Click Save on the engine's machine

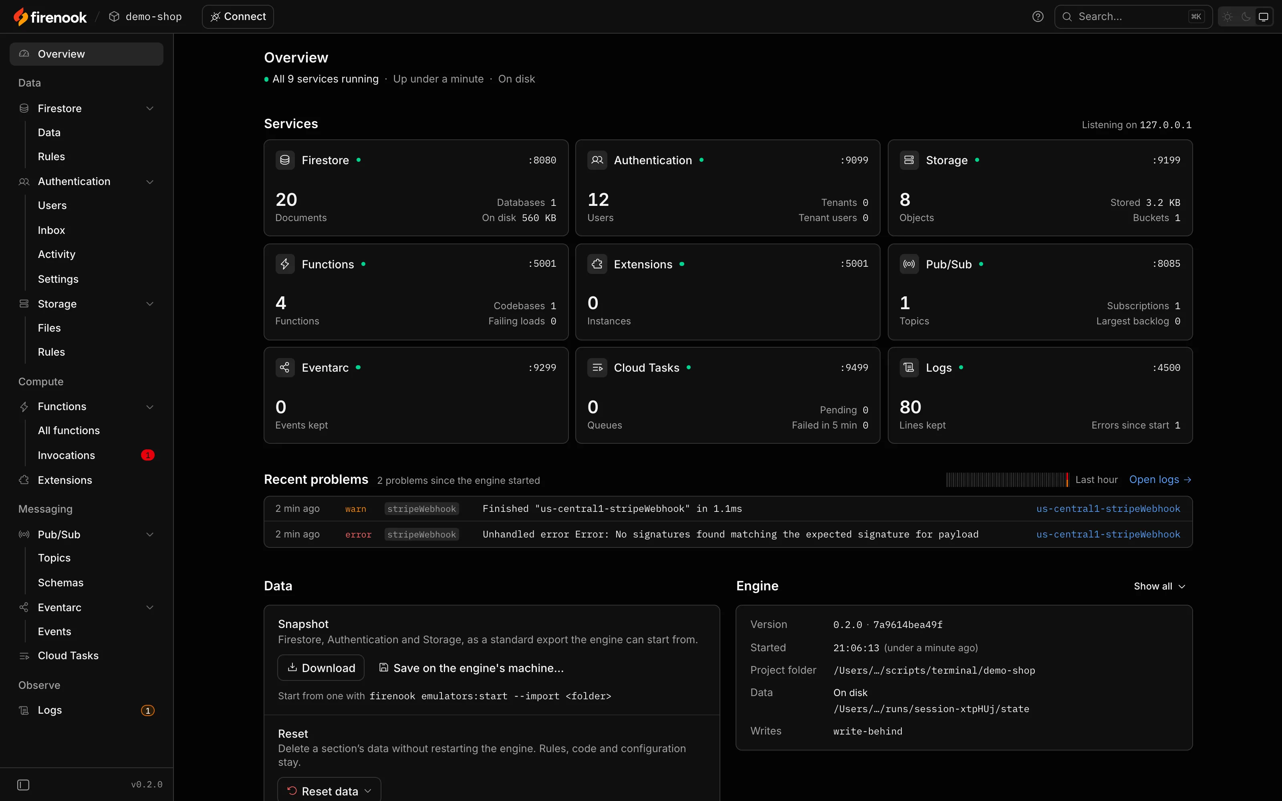click(x=472, y=668)
